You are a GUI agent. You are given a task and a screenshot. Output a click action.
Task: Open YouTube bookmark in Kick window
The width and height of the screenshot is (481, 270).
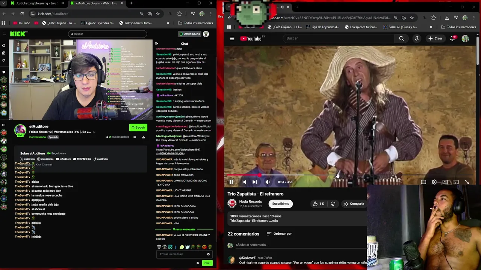point(21,23)
